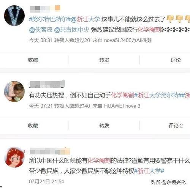Viewport: 190px width, 189px height.
Task: Open 化学阉割 keyword in second post
Action: [122, 95]
